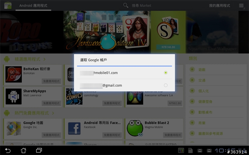Open Bubble Blast 2 app title
The height and width of the screenshot is (155, 249).
pyautogui.click(x=157, y=123)
